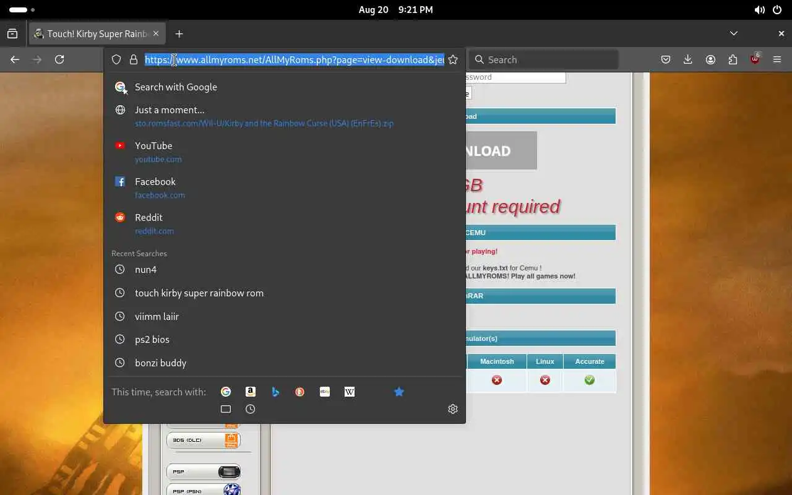Image resolution: width=792 pixels, height=495 pixels.
Task: Bookmark this page star icon
Action: click(453, 59)
